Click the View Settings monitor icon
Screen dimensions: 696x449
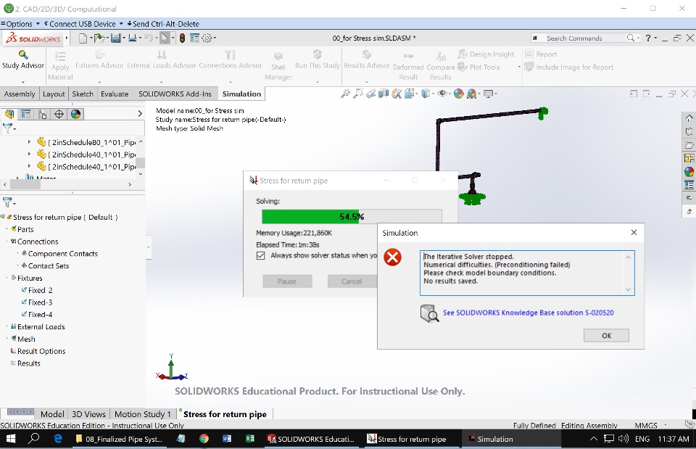[488, 94]
